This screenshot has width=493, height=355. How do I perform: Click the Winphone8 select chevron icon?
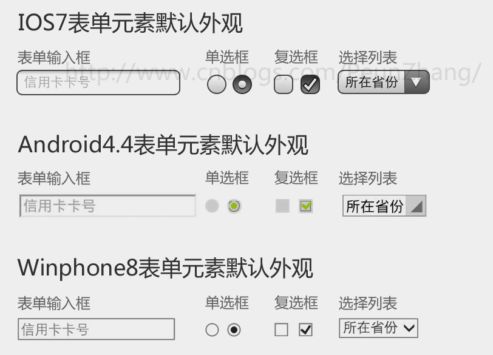pos(409,328)
